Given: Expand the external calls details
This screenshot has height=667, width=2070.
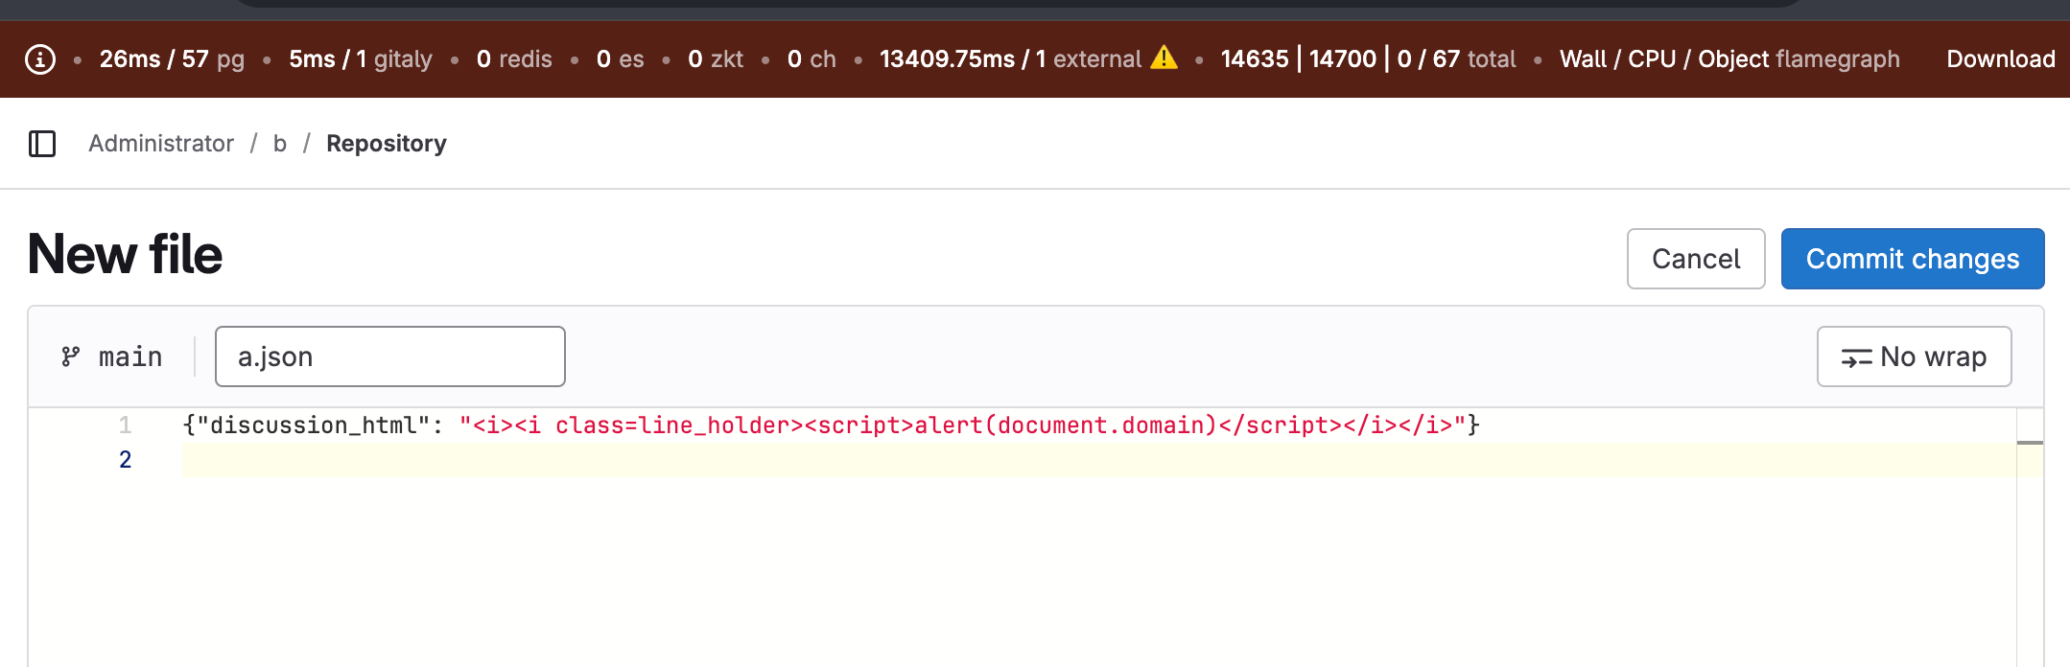Looking at the screenshot, I should pyautogui.click(x=1009, y=59).
